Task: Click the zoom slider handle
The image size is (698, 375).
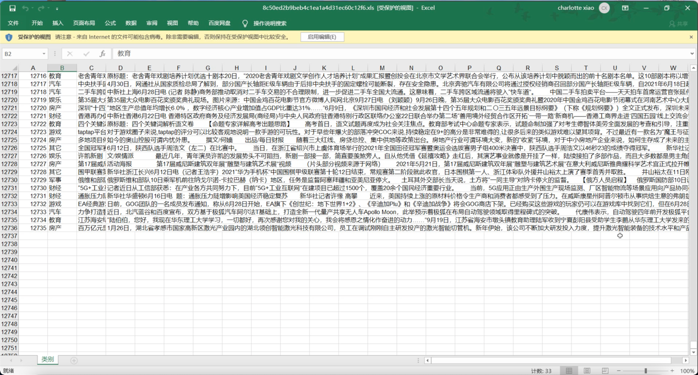Action: (645, 371)
